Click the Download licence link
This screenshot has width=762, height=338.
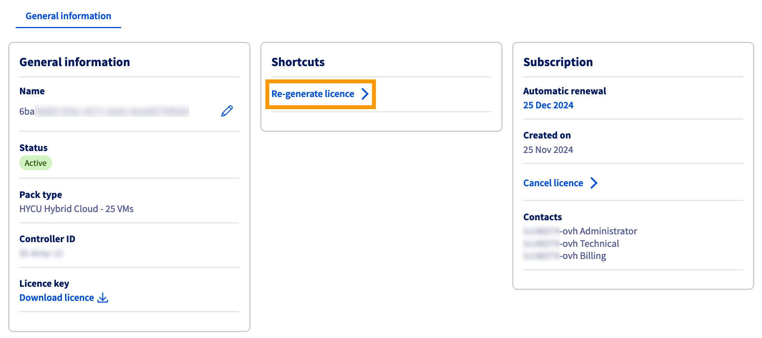click(56, 298)
